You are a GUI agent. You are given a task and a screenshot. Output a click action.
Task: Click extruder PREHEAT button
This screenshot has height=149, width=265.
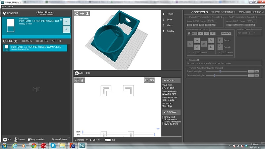210,25
